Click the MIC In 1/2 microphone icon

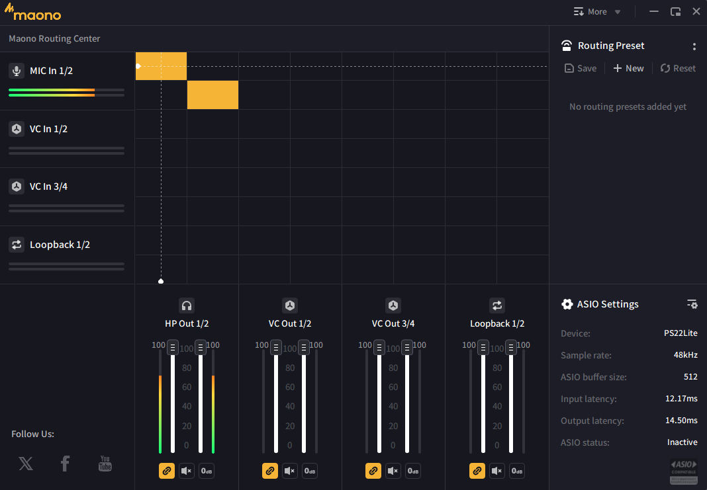point(17,71)
